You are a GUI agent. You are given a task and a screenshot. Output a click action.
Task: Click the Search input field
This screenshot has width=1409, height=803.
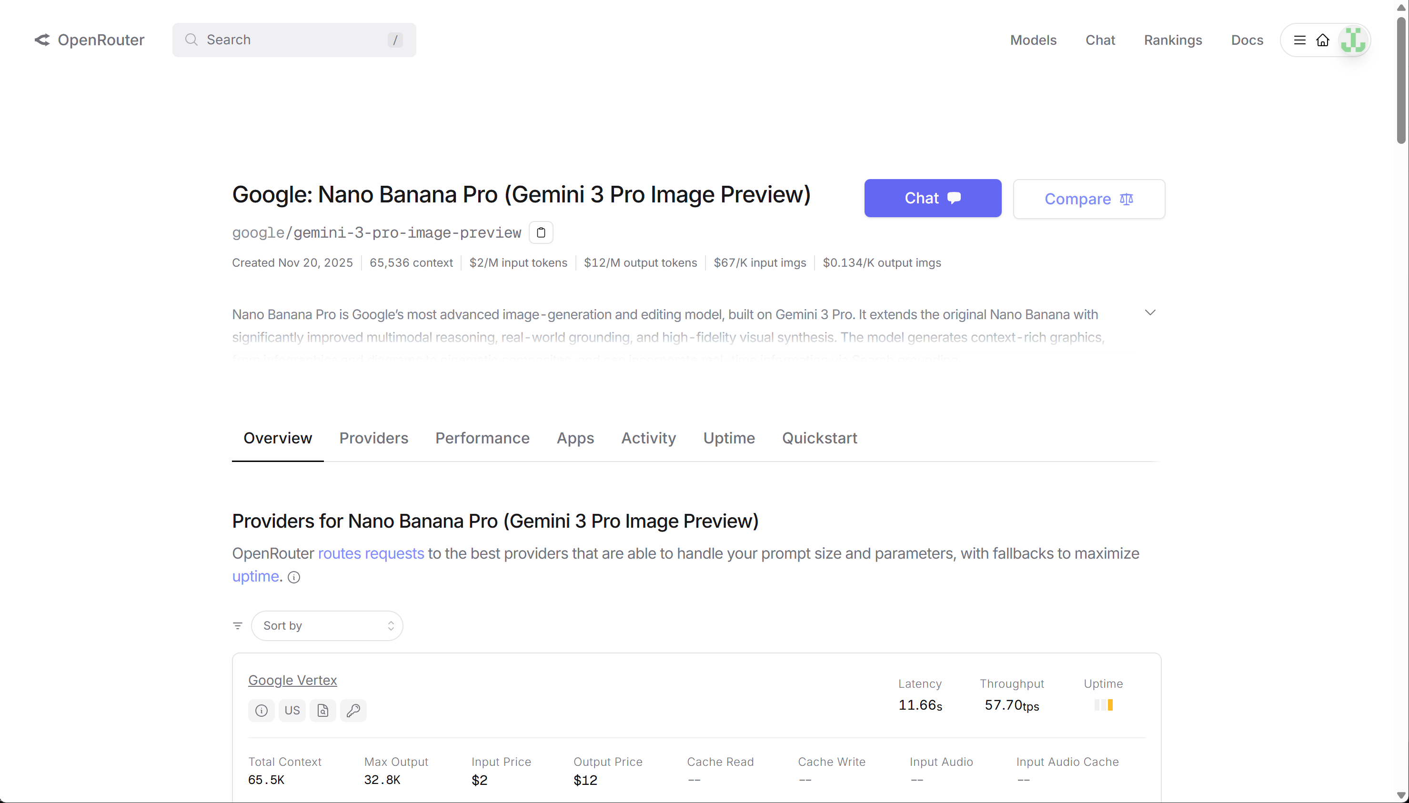point(294,40)
